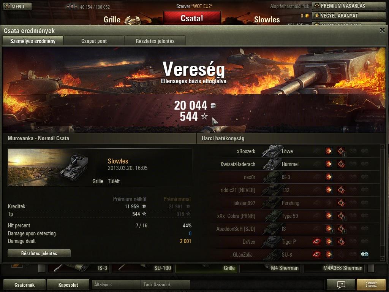Screen dimensions: 389x292
Task: Open the notification list icon button
Action: [371, 284]
